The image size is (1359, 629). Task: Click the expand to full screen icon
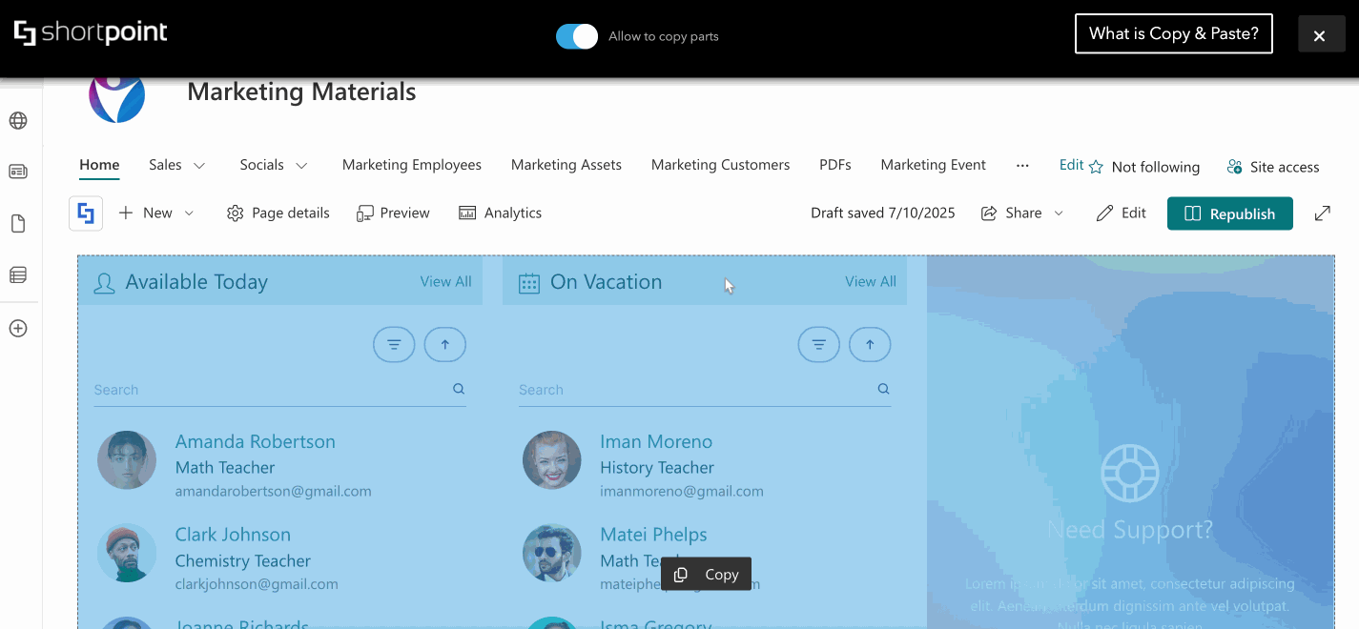[1323, 213]
